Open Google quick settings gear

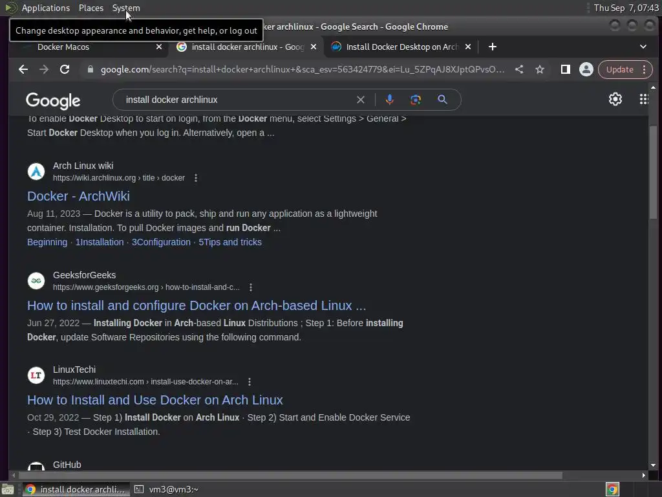click(x=615, y=99)
